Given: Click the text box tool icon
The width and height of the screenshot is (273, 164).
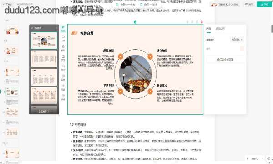Looking at the screenshot, I should (63, 57).
